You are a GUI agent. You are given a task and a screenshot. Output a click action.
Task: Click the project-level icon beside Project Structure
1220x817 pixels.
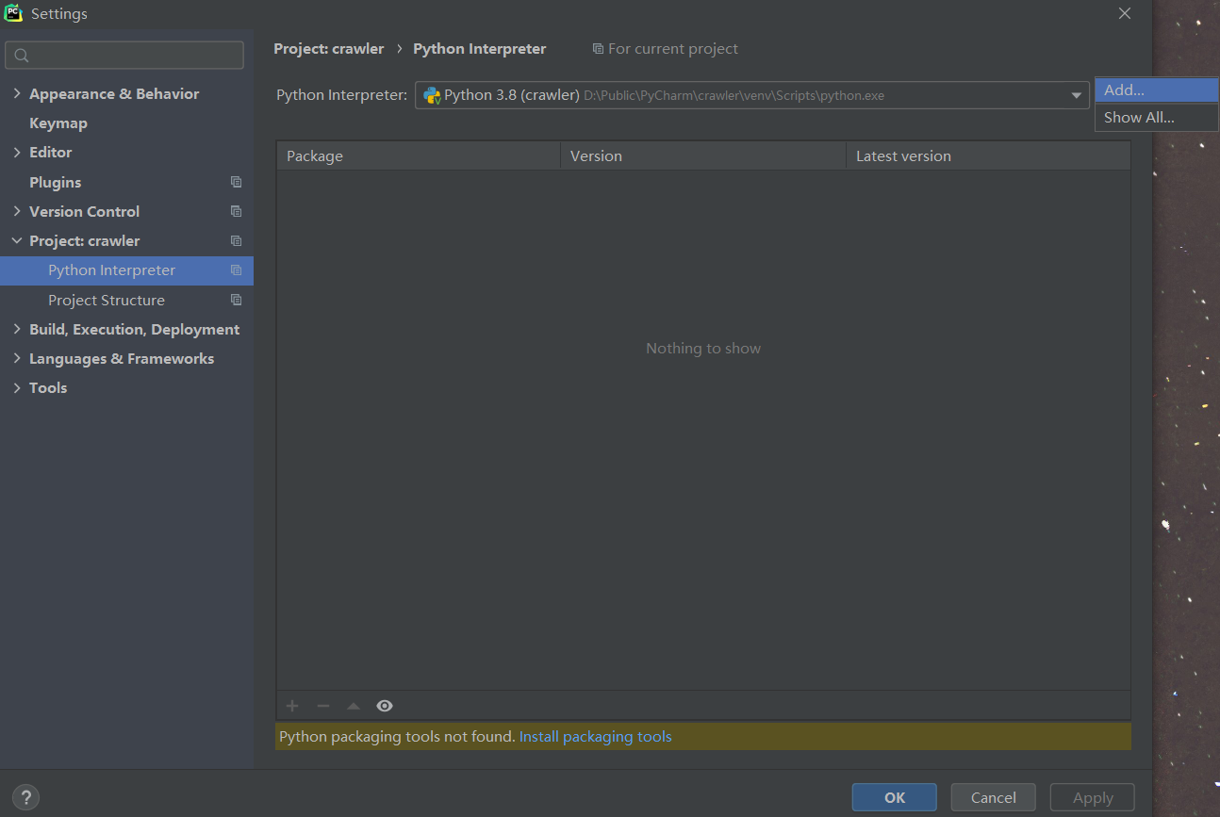[236, 300]
